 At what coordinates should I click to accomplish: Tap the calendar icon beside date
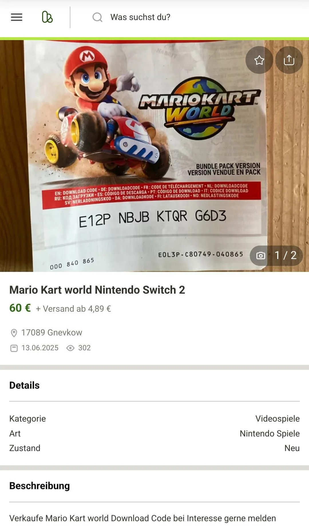click(x=14, y=348)
